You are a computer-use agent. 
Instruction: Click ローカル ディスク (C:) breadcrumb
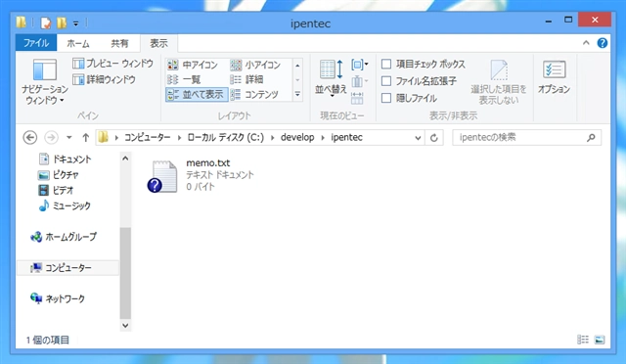coord(226,137)
